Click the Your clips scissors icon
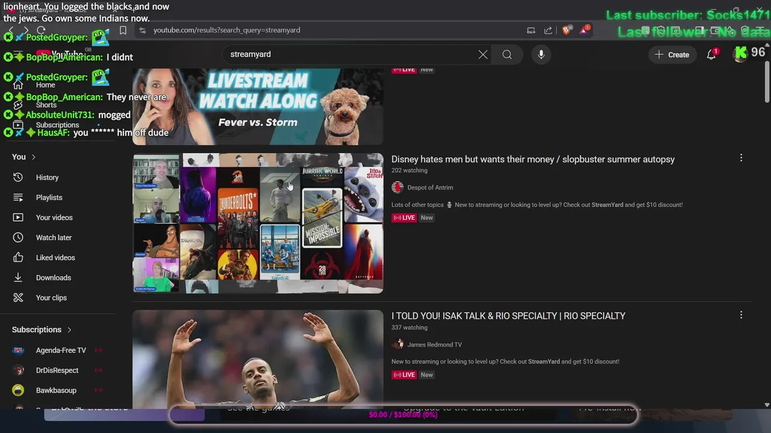Viewport: 771px width, 433px height. click(18, 298)
